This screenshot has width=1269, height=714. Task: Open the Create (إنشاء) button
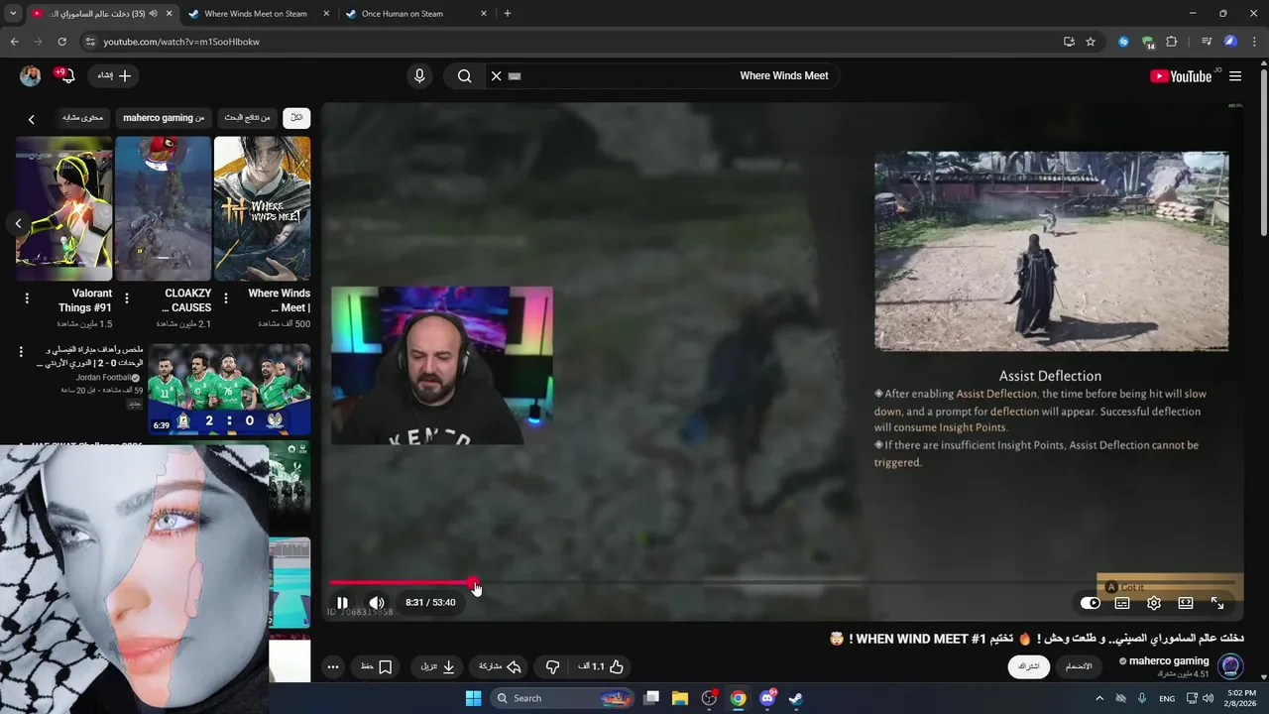tap(114, 76)
